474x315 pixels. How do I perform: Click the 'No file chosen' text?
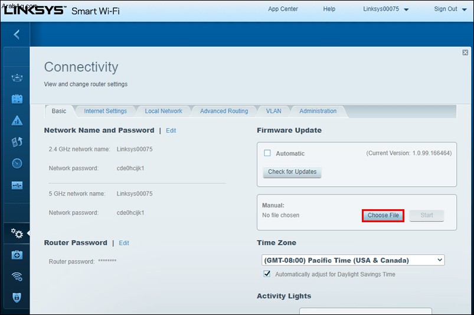pos(281,215)
